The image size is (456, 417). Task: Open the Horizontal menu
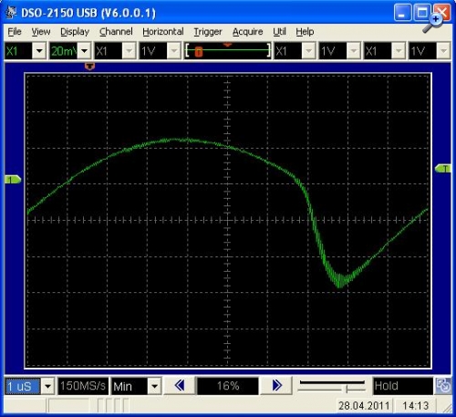163,32
